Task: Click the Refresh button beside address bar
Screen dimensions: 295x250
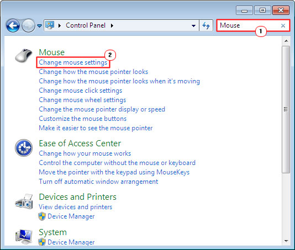Action: point(206,25)
